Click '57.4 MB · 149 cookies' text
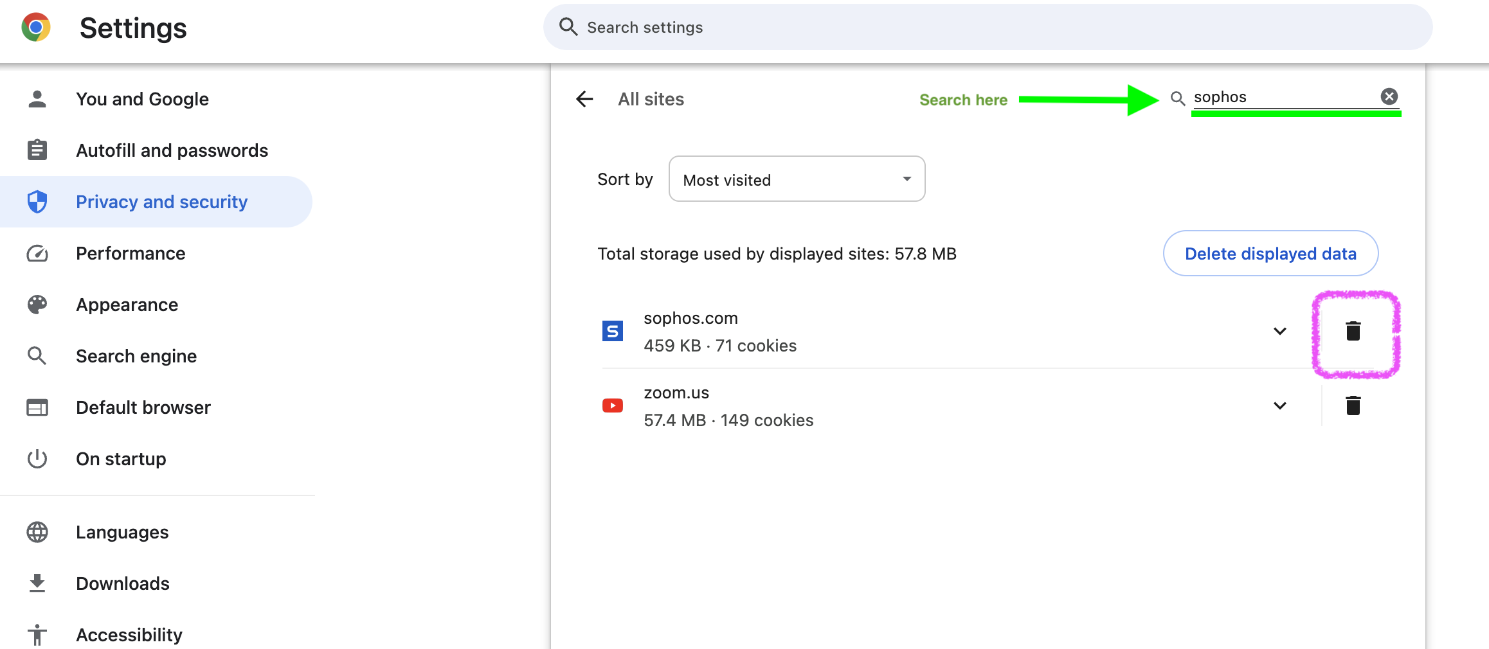 [728, 420]
